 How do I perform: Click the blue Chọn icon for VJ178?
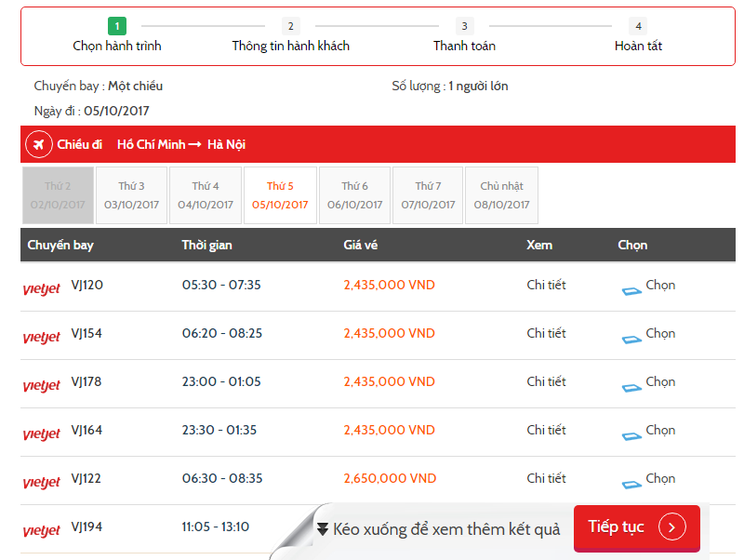(631, 388)
